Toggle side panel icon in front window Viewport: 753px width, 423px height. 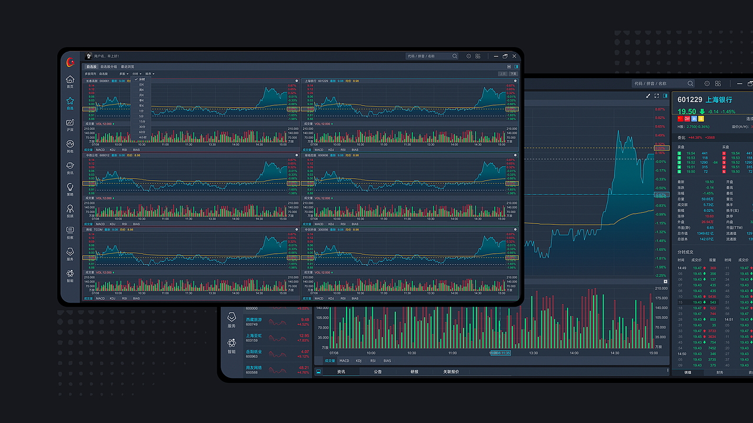(x=517, y=67)
